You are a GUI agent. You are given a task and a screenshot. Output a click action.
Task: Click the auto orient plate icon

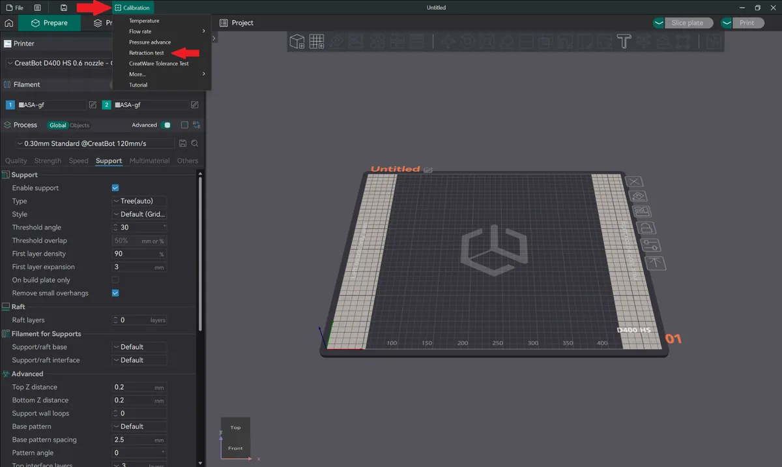pyautogui.click(x=637, y=196)
